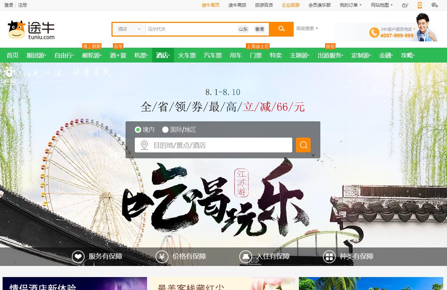This screenshot has height=290, width=447.
Task: Open the 机票 navigation menu
Action: [141, 55]
